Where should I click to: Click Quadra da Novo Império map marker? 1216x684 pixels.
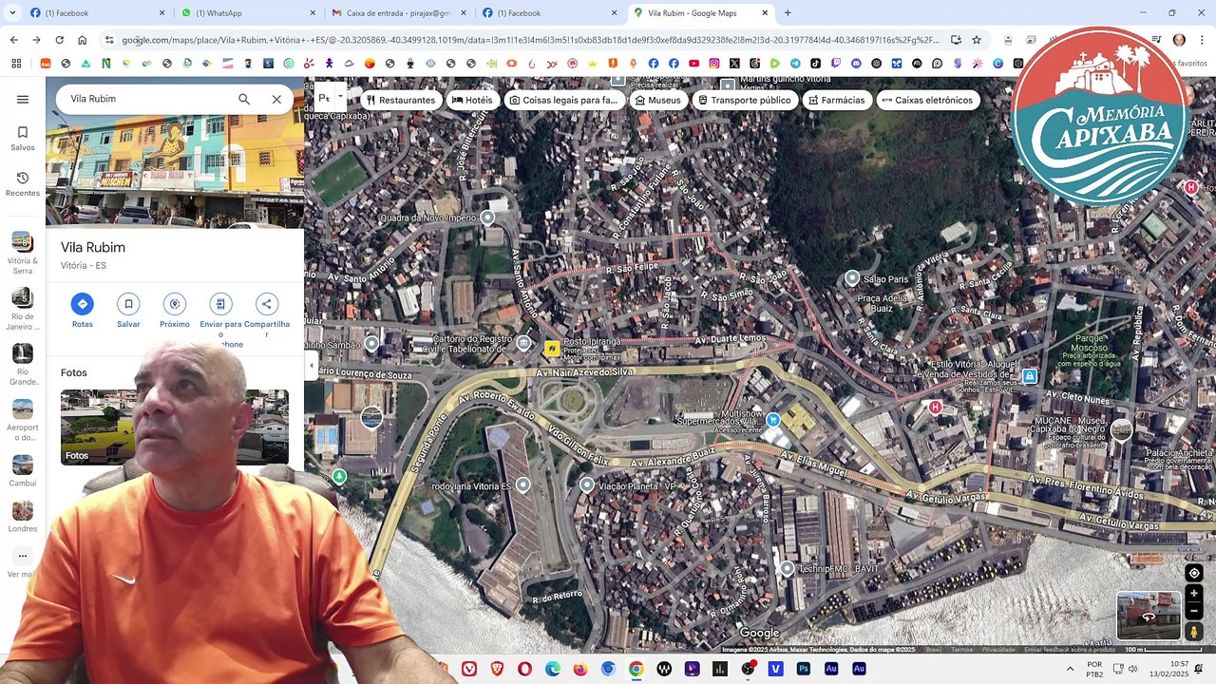pyautogui.click(x=487, y=218)
